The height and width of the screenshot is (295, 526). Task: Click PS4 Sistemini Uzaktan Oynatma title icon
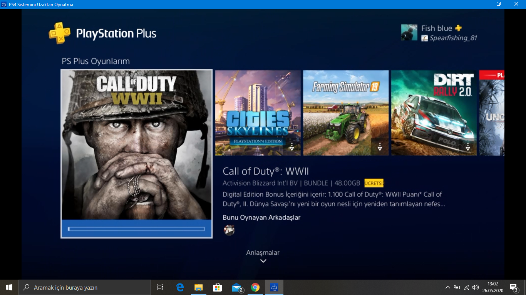pos(4,4)
